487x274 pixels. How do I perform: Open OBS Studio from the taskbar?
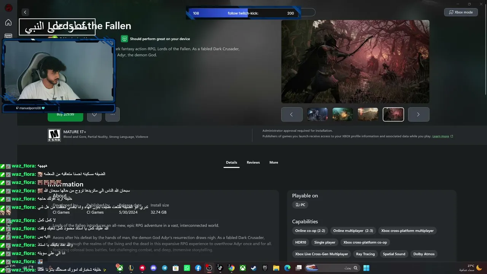(x=209, y=268)
